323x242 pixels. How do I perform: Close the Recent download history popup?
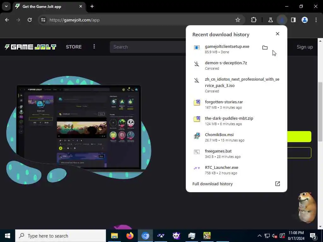[x=278, y=34]
